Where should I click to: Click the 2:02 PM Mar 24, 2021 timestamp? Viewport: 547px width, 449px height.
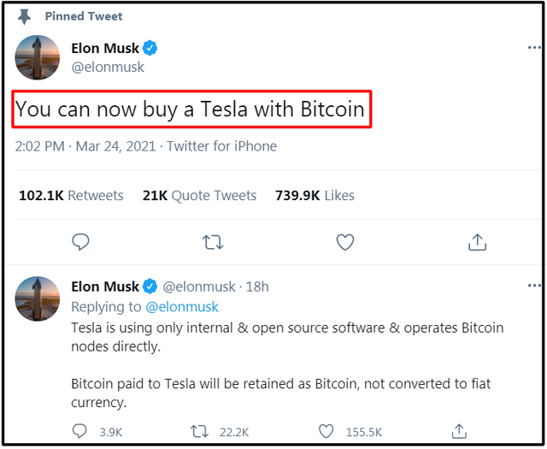[85, 146]
